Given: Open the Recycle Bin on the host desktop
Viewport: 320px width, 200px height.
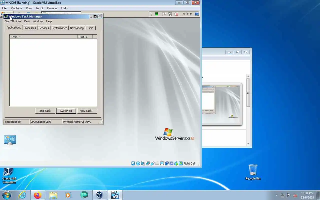Looking at the screenshot, I should [x=253, y=172].
